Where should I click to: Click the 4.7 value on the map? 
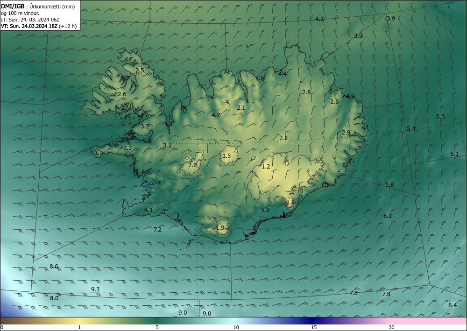(216, 115)
